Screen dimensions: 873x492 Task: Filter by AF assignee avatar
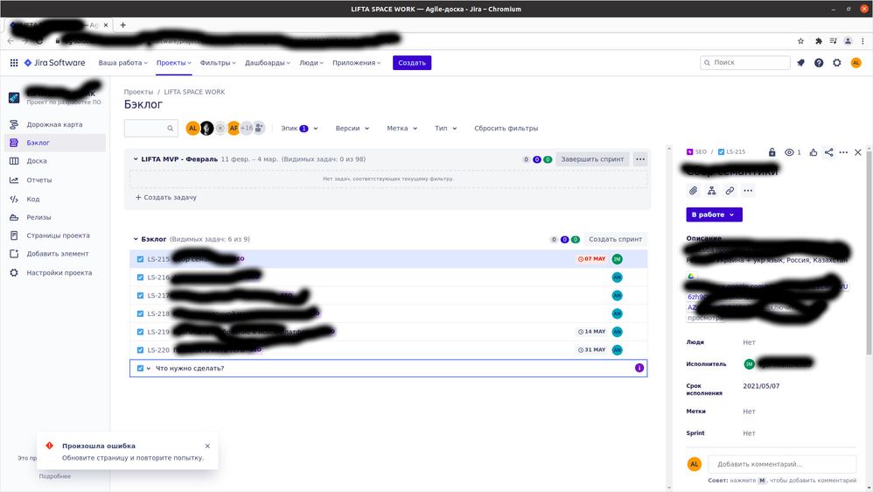(x=234, y=128)
